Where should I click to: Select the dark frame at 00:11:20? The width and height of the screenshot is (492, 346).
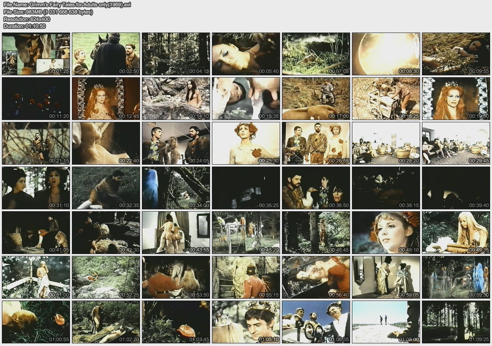(x=36, y=98)
